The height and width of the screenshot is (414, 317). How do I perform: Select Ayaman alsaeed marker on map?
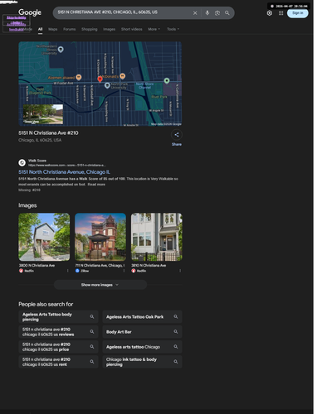[80, 78]
